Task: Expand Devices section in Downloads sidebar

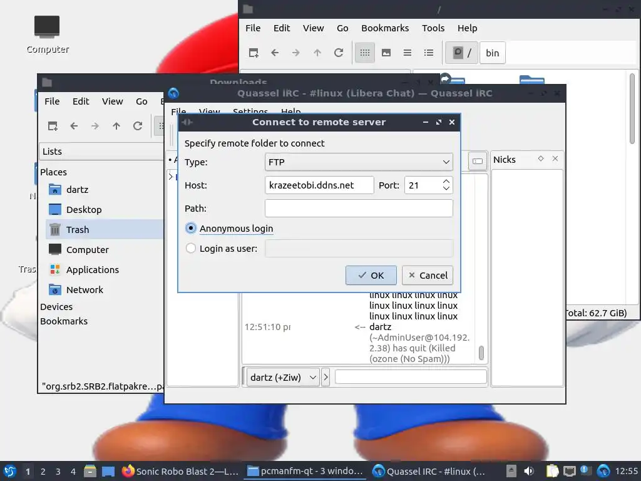Action: (56, 307)
